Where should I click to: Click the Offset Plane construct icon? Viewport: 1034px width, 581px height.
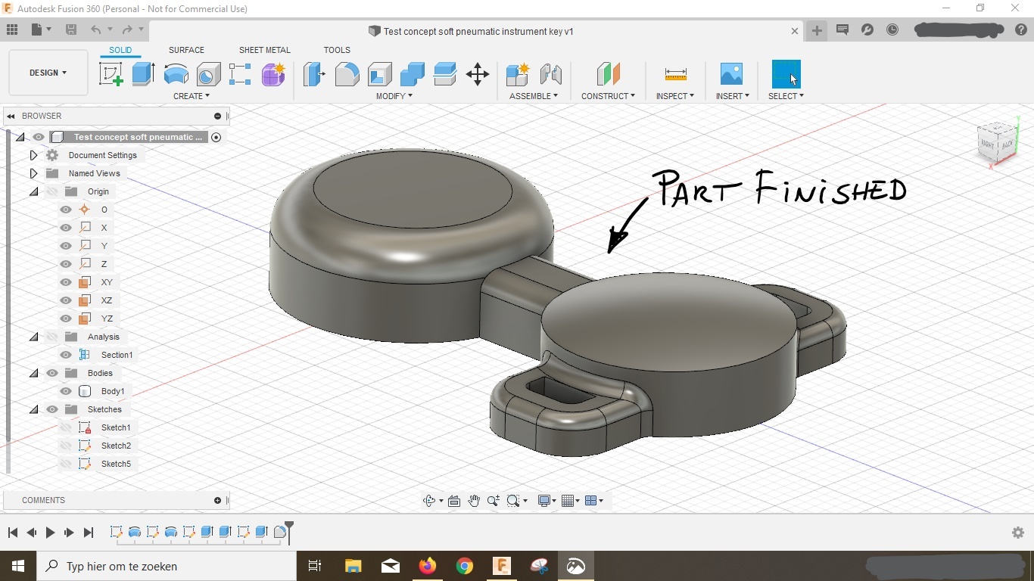(608, 74)
